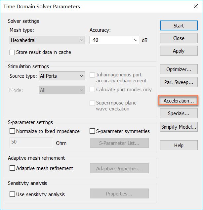Open the Acceleration settings
Viewport: 203px width, 210px height.
pyautogui.click(x=179, y=101)
